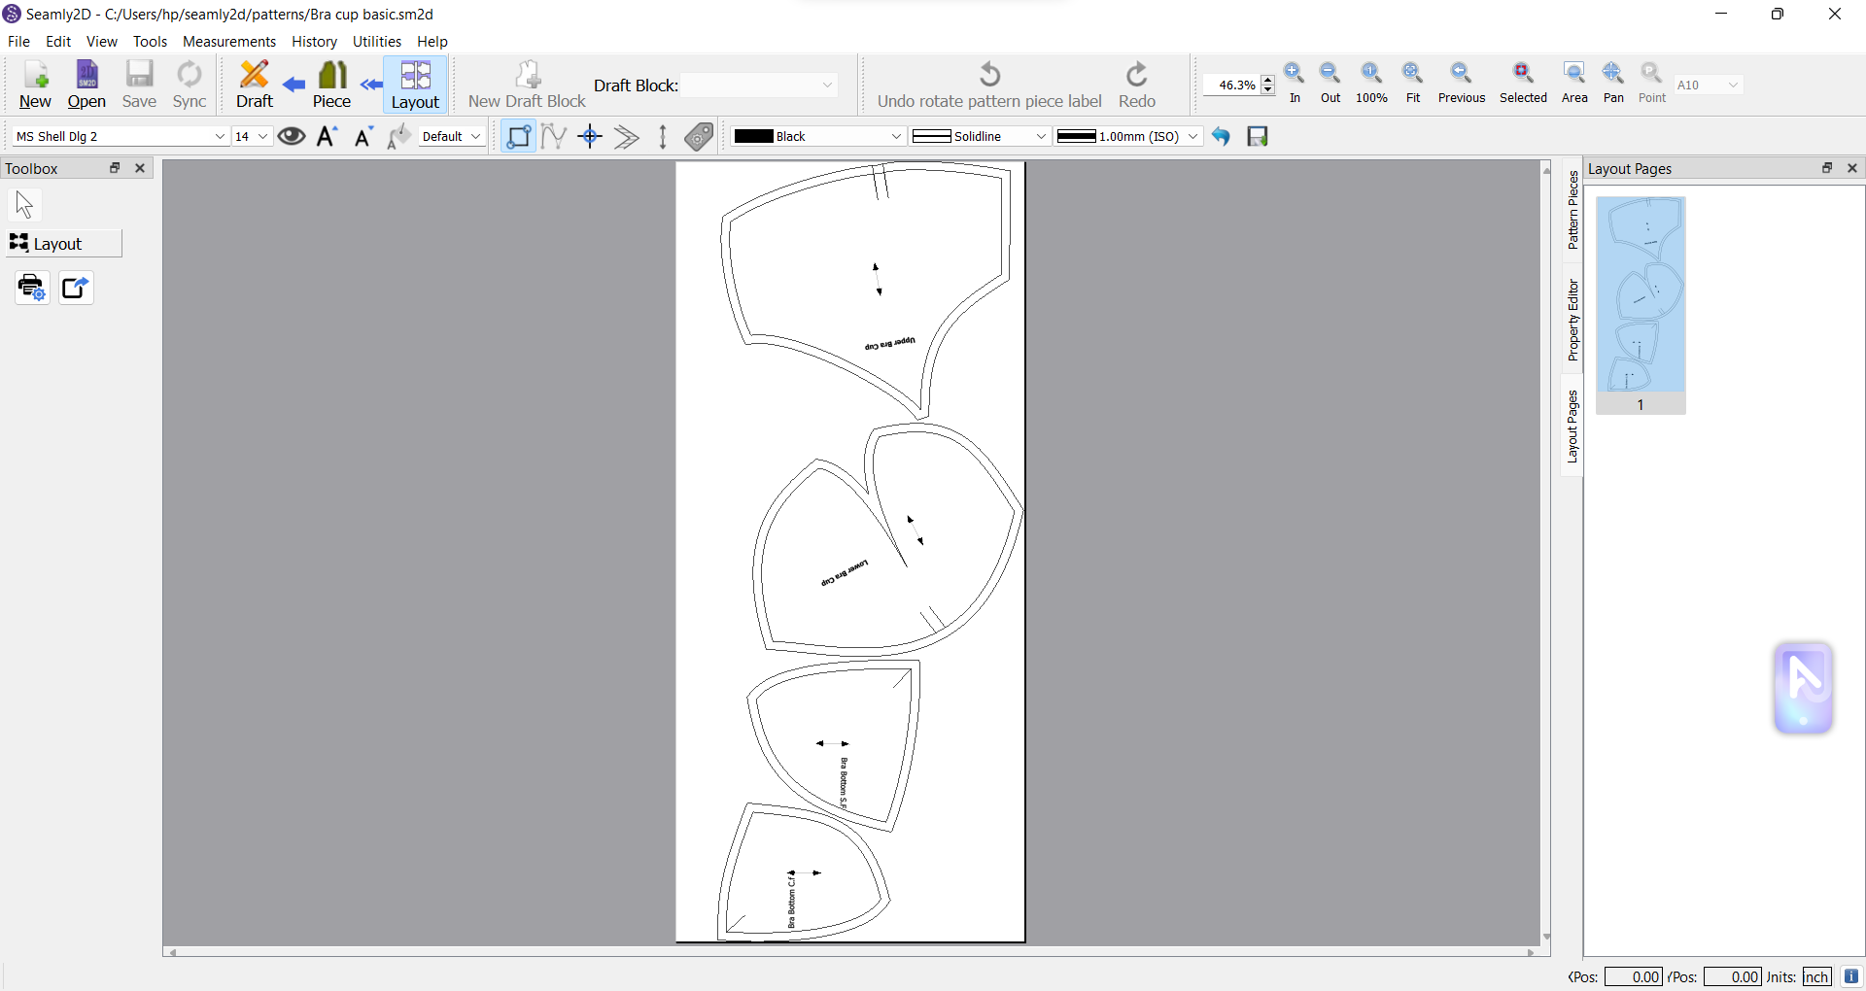Click the Export layout icon in Toolbox
1866x991 pixels.
(76, 288)
